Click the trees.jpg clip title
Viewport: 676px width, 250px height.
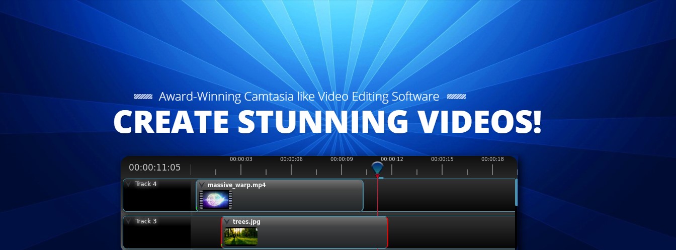point(246,222)
